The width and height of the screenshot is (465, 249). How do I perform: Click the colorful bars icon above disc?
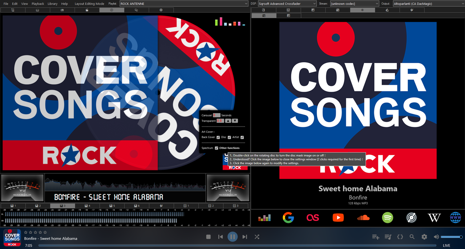(230, 22)
